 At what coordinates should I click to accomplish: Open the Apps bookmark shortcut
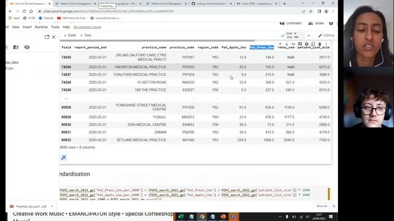coord(14,18)
